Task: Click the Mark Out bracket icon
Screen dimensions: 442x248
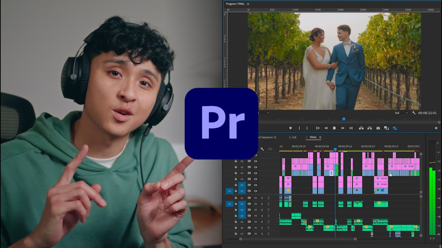Action: point(307,128)
